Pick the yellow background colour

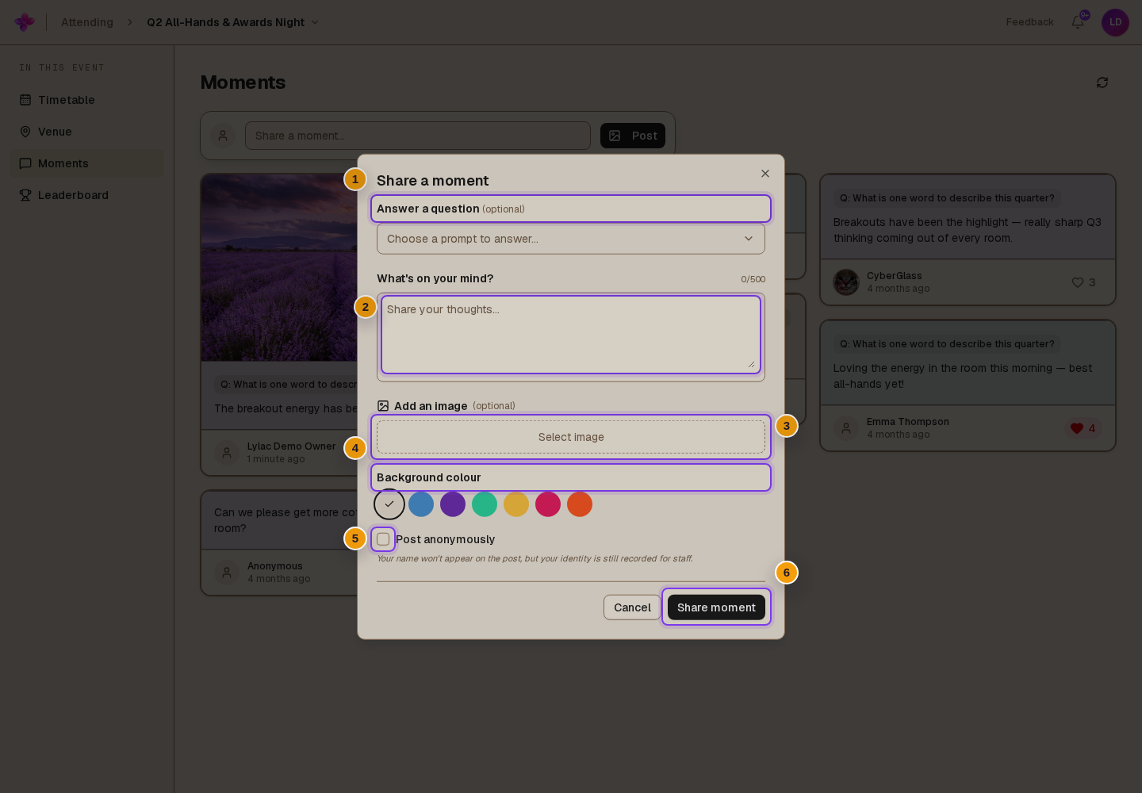click(516, 504)
